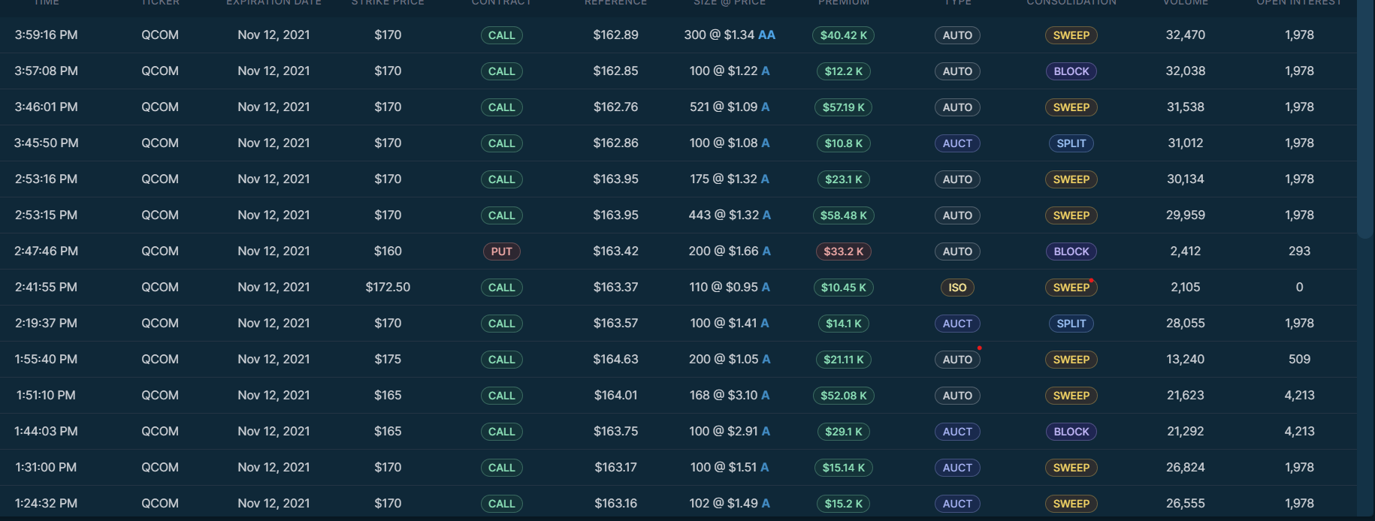This screenshot has width=1375, height=521.
Task: Click the volume value '13,240'
Action: [1185, 360]
